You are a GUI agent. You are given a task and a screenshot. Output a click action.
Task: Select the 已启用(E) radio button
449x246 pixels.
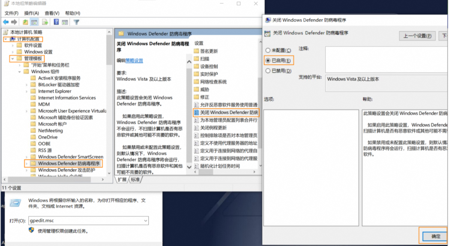click(268, 60)
